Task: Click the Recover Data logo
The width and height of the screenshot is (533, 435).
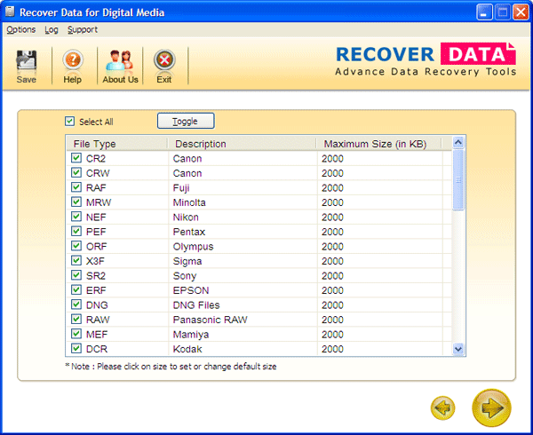Action: [x=426, y=59]
